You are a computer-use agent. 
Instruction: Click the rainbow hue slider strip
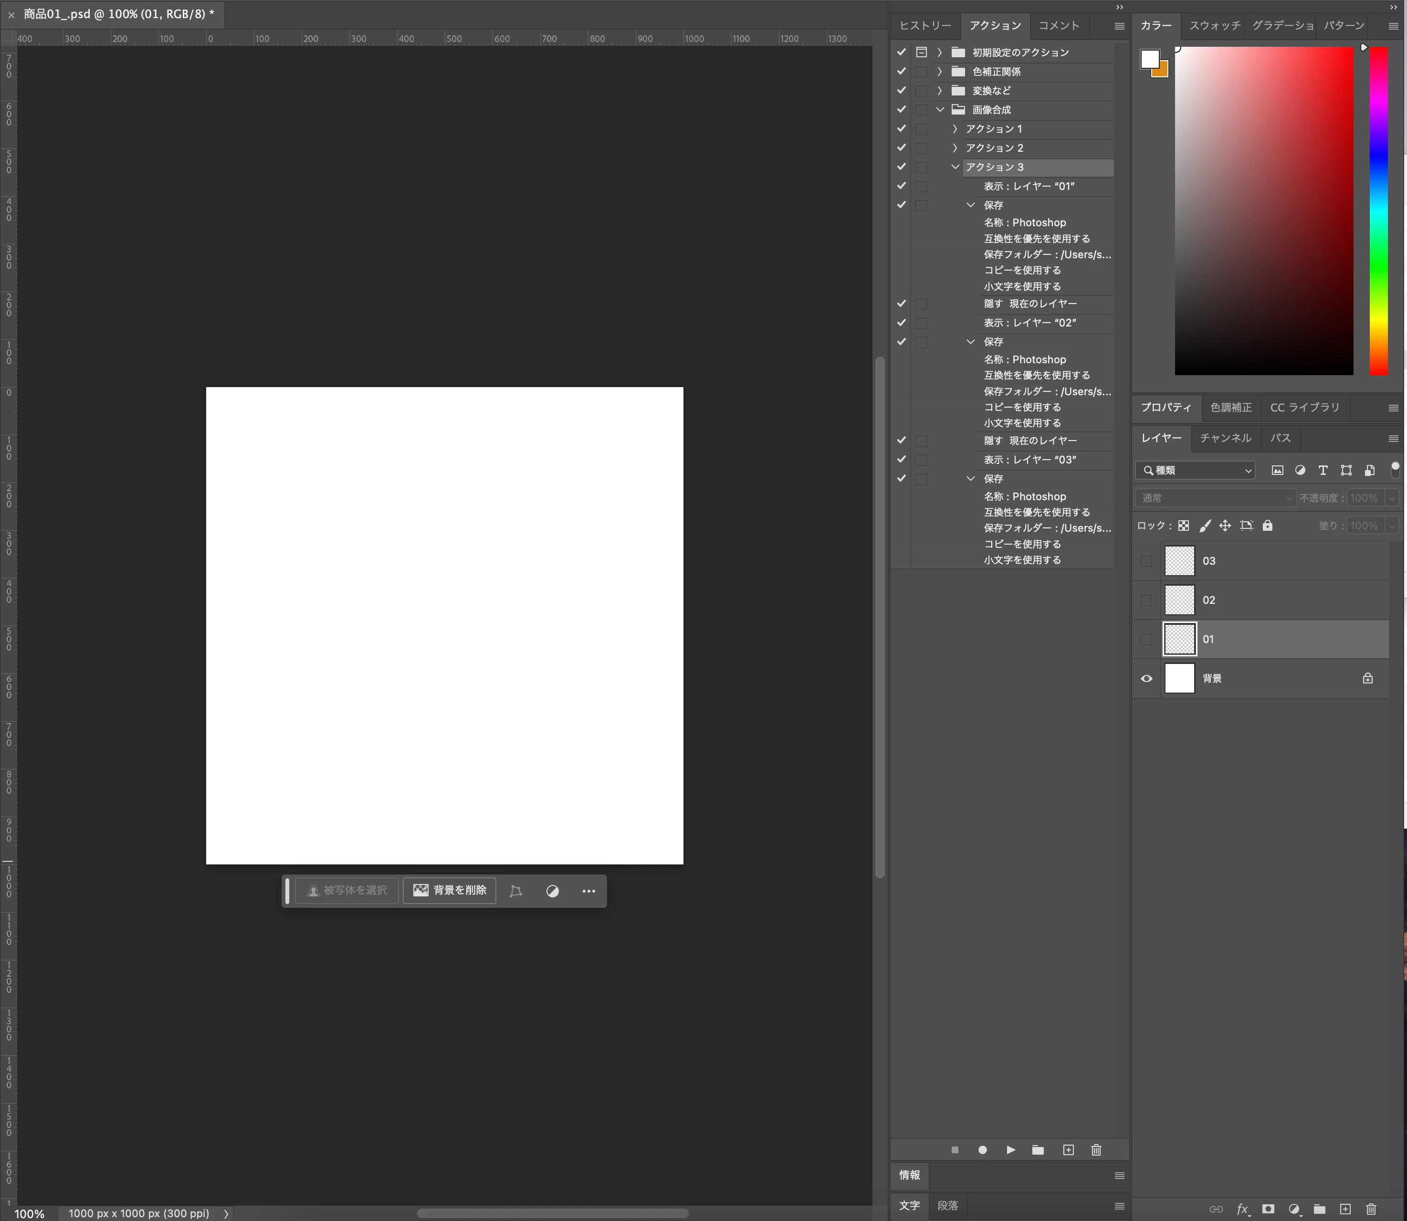click(x=1378, y=211)
